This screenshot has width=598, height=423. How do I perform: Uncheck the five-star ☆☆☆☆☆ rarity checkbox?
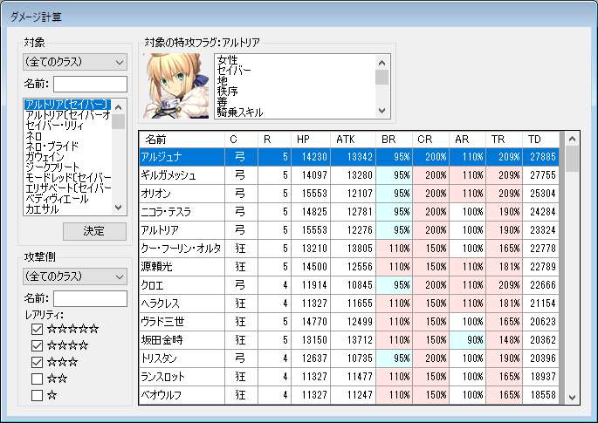tap(37, 330)
